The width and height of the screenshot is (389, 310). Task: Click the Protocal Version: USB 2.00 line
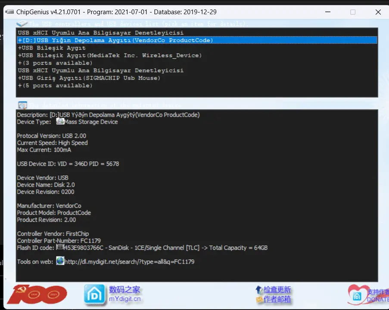coord(52,136)
